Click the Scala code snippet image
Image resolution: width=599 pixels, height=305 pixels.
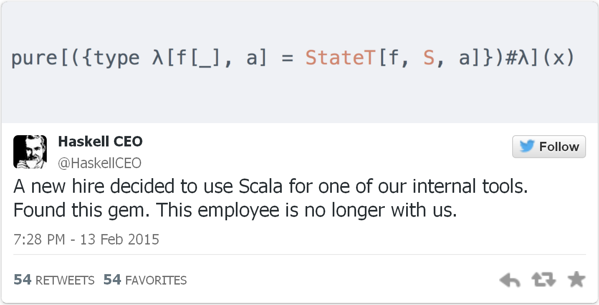(x=299, y=62)
